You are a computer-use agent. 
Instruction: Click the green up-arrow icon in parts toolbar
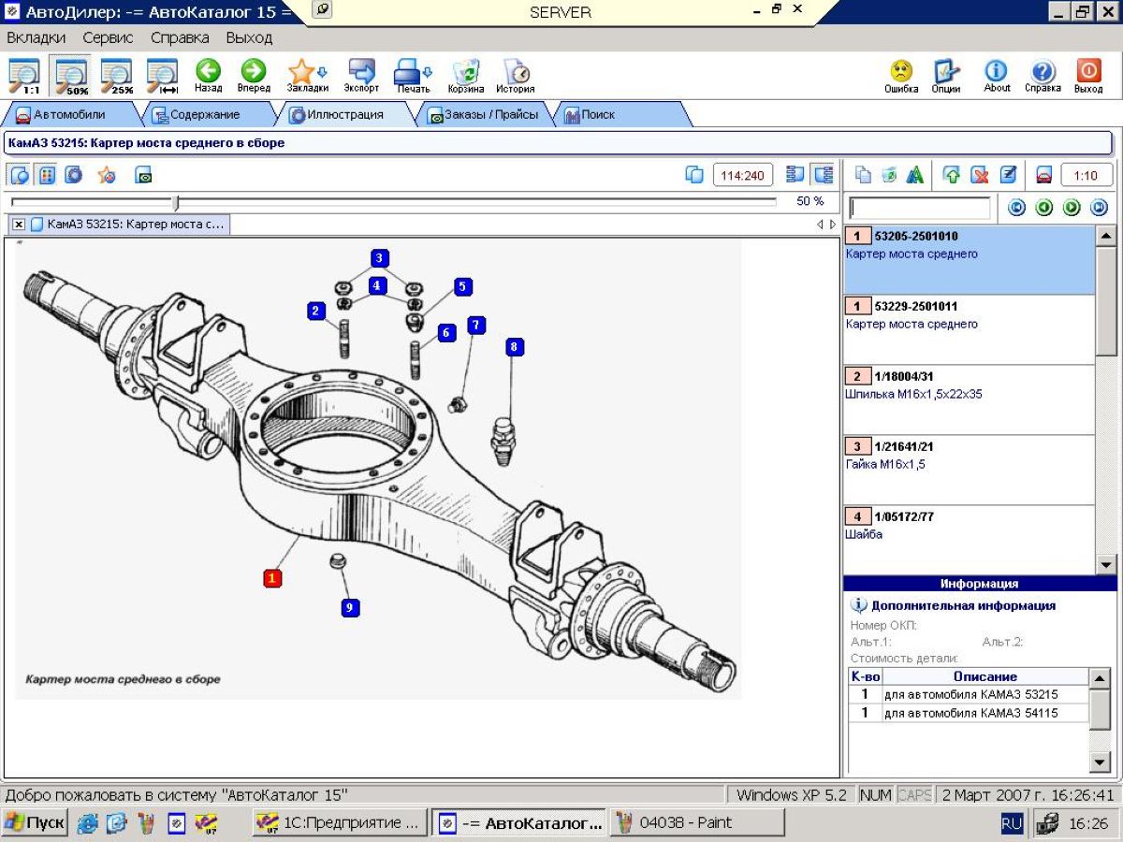point(952,175)
